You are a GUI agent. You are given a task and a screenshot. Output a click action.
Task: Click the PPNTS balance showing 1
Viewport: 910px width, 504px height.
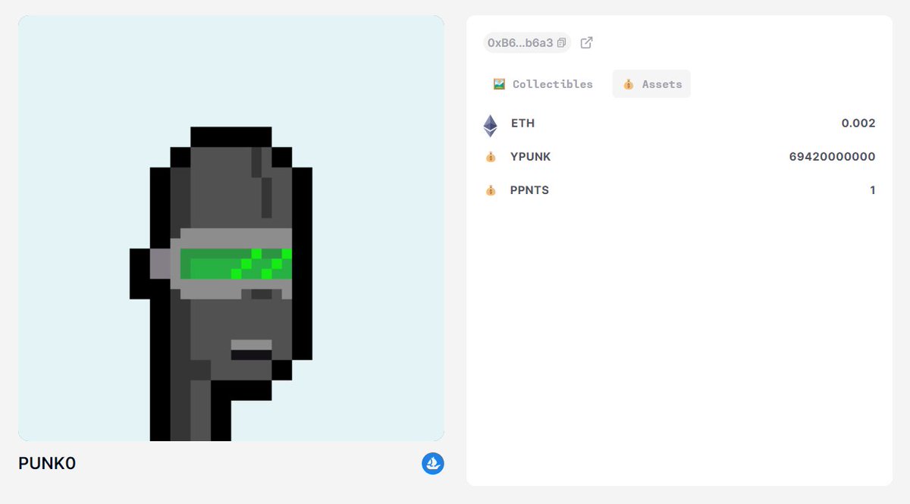click(873, 190)
